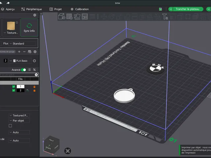Toggle the Avancé advanced mode switch
211x158 pixels.
23,70
